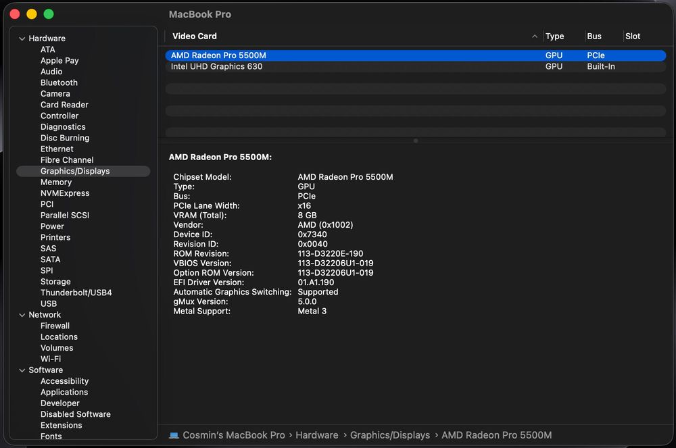The height and width of the screenshot is (448, 676).
Task: Show Wi-Fi network information
Action: click(51, 359)
